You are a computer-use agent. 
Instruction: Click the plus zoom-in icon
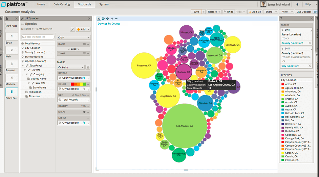[112, 19]
